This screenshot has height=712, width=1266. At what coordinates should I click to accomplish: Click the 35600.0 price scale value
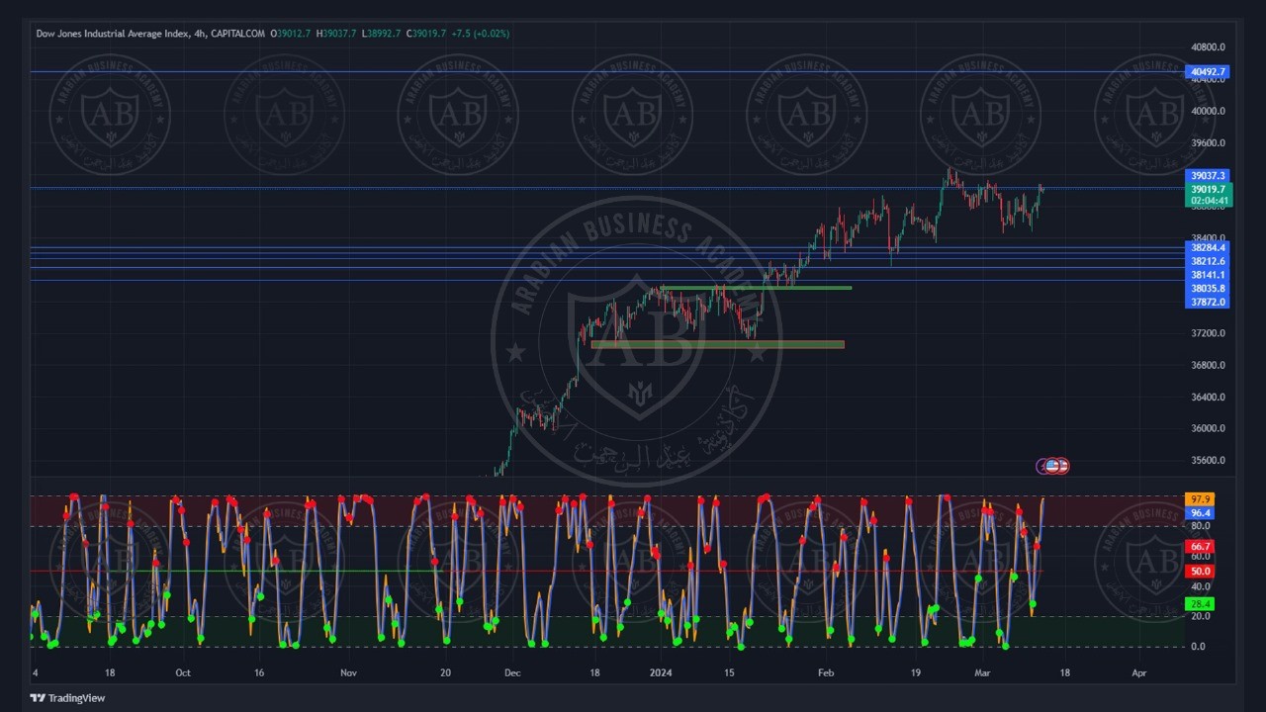1208,461
